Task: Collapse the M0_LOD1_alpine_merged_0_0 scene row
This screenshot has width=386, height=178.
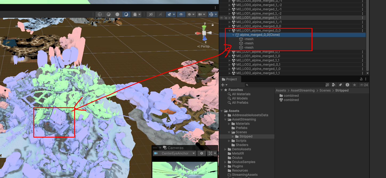Action: coord(229,31)
